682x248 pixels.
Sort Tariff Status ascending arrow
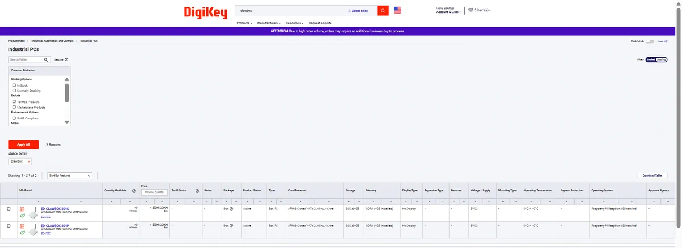[177, 202]
